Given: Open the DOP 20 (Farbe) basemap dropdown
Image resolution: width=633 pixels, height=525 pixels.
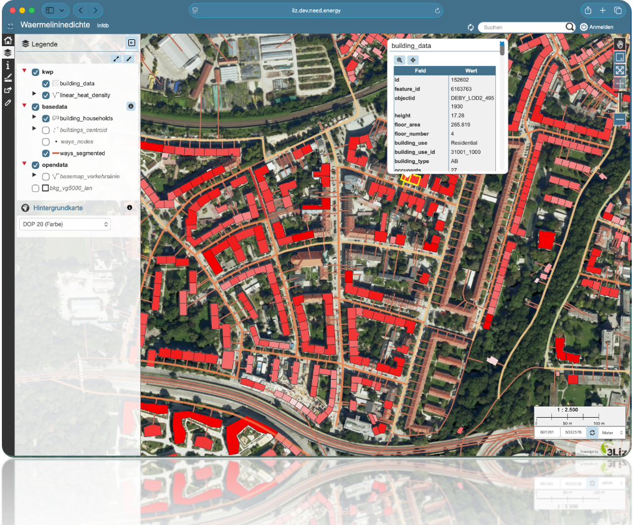Looking at the screenshot, I should coord(65,224).
